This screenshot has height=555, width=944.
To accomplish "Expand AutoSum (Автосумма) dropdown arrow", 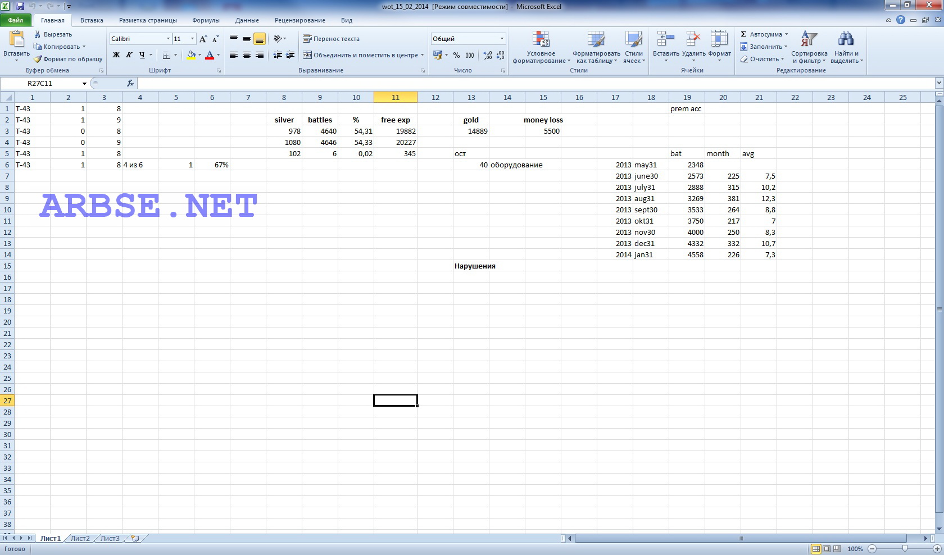I will click(x=786, y=34).
